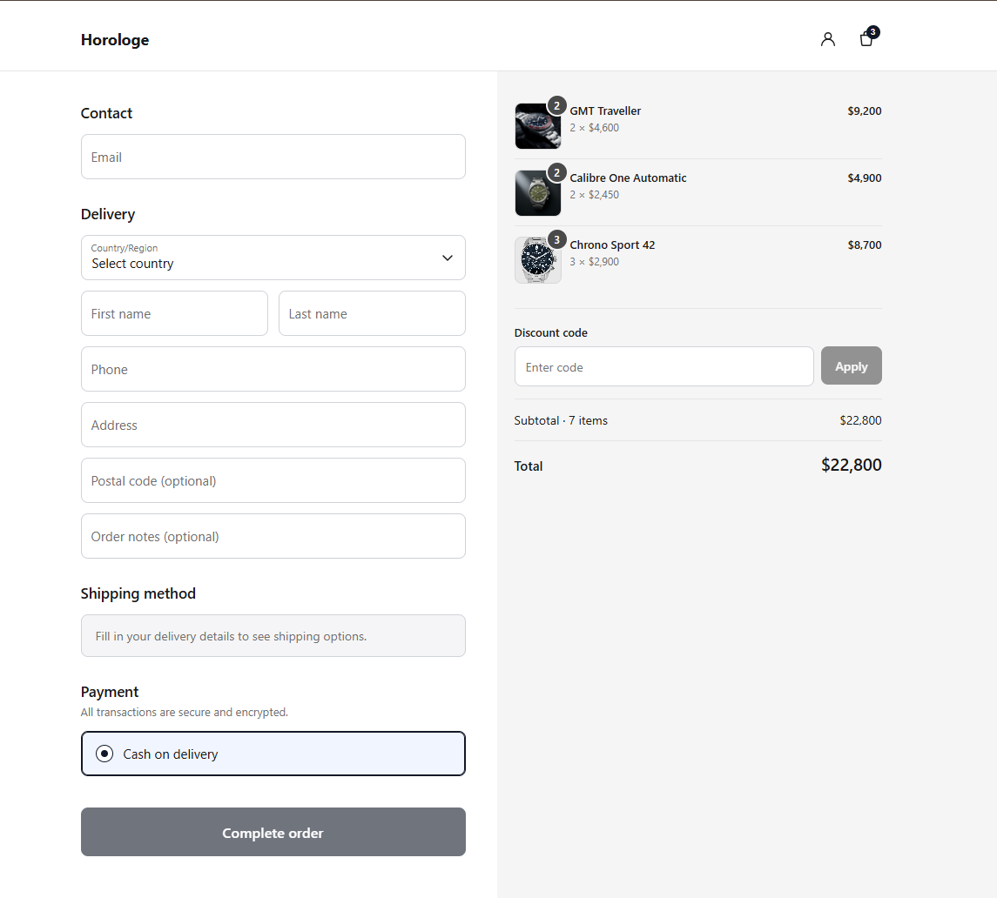Click the Complete order button
Image resolution: width=997 pixels, height=898 pixels.
pos(273,832)
